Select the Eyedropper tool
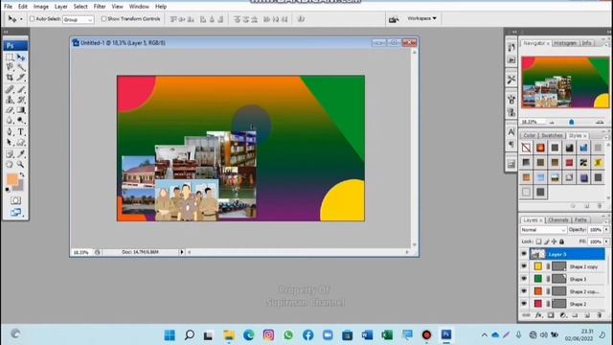 tap(21, 154)
